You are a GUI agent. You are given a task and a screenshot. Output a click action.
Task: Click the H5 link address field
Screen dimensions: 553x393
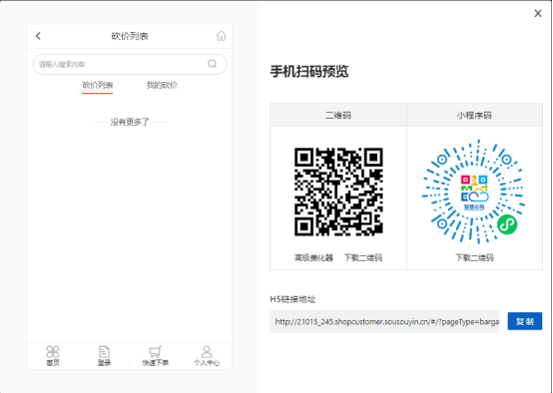384,321
